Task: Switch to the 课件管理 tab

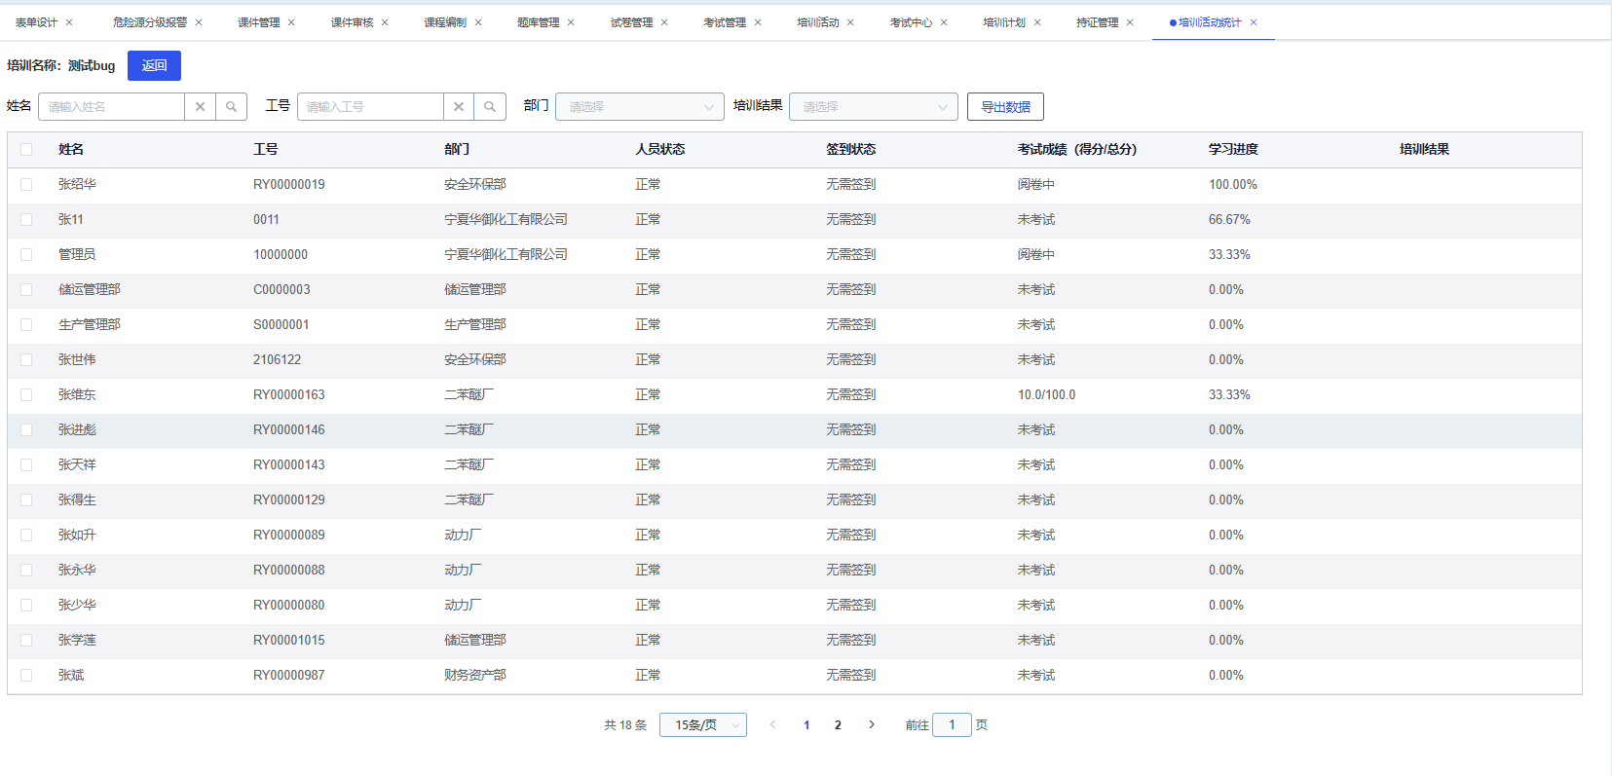Action: coord(258,22)
